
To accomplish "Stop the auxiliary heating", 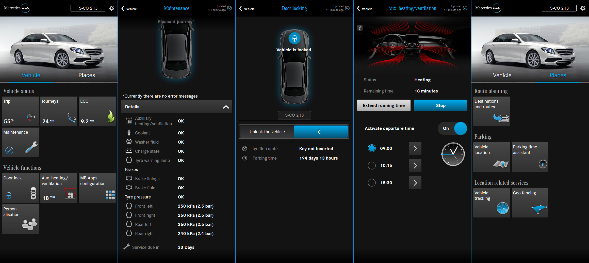I will tap(440, 105).
